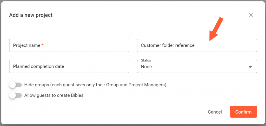The height and width of the screenshot is (126, 266).
Task: Click the small Status field label
Action: [146, 60]
